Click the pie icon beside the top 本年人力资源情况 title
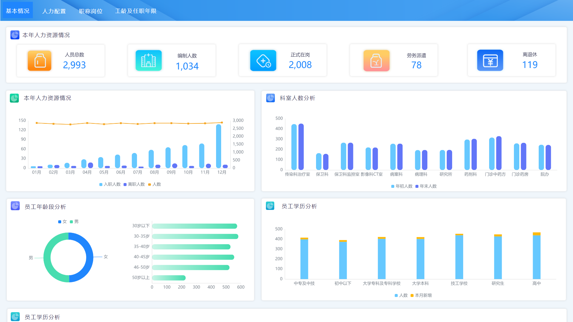Screen dimensions: 573x322 point(15,35)
